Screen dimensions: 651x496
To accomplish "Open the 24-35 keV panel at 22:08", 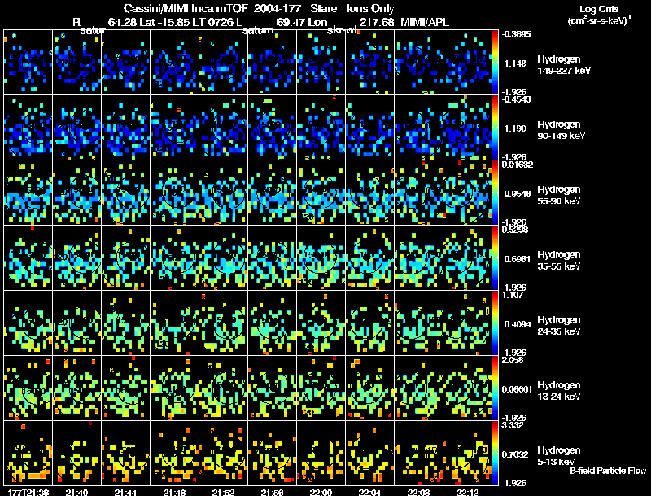I will (418, 323).
